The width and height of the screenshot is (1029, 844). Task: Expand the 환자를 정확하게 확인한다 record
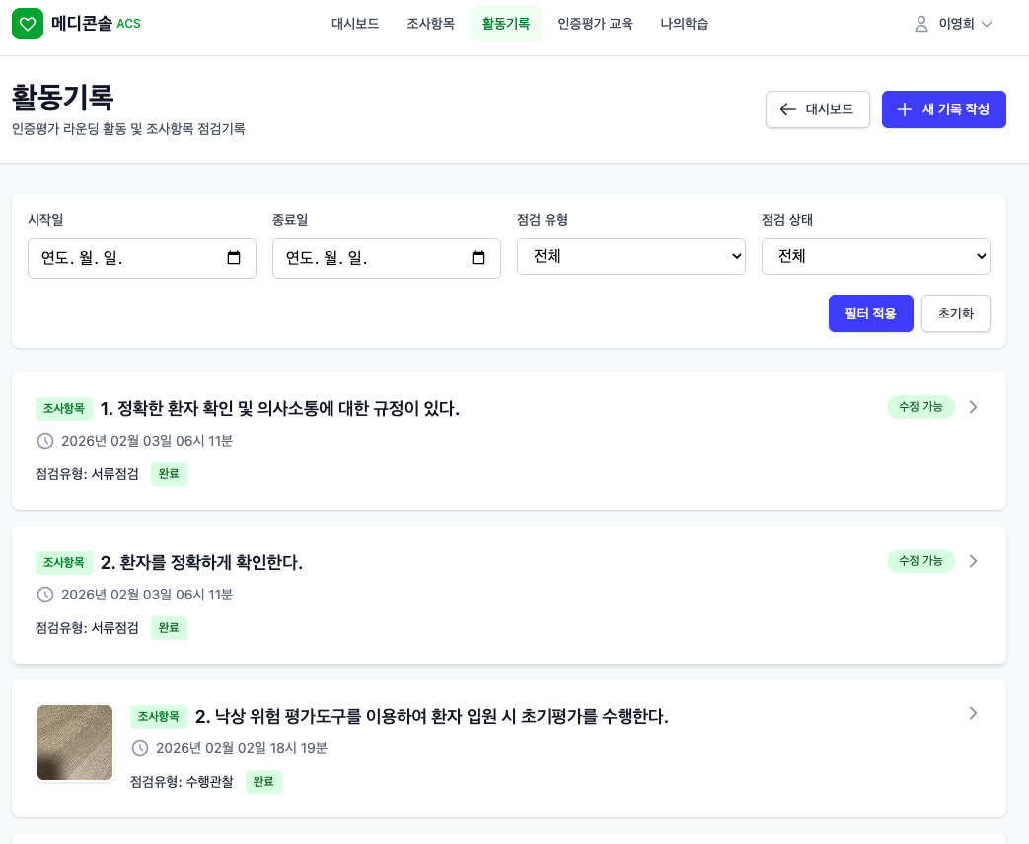973,561
